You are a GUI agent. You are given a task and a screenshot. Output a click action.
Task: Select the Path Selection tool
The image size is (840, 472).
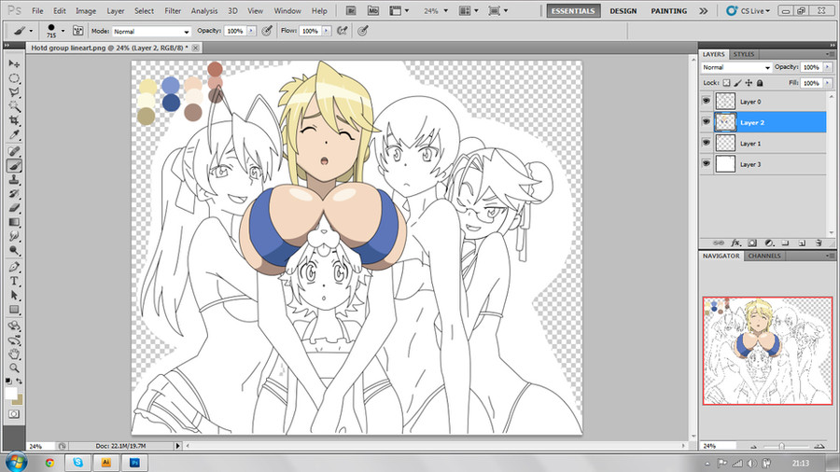click(x=14, y=296)
